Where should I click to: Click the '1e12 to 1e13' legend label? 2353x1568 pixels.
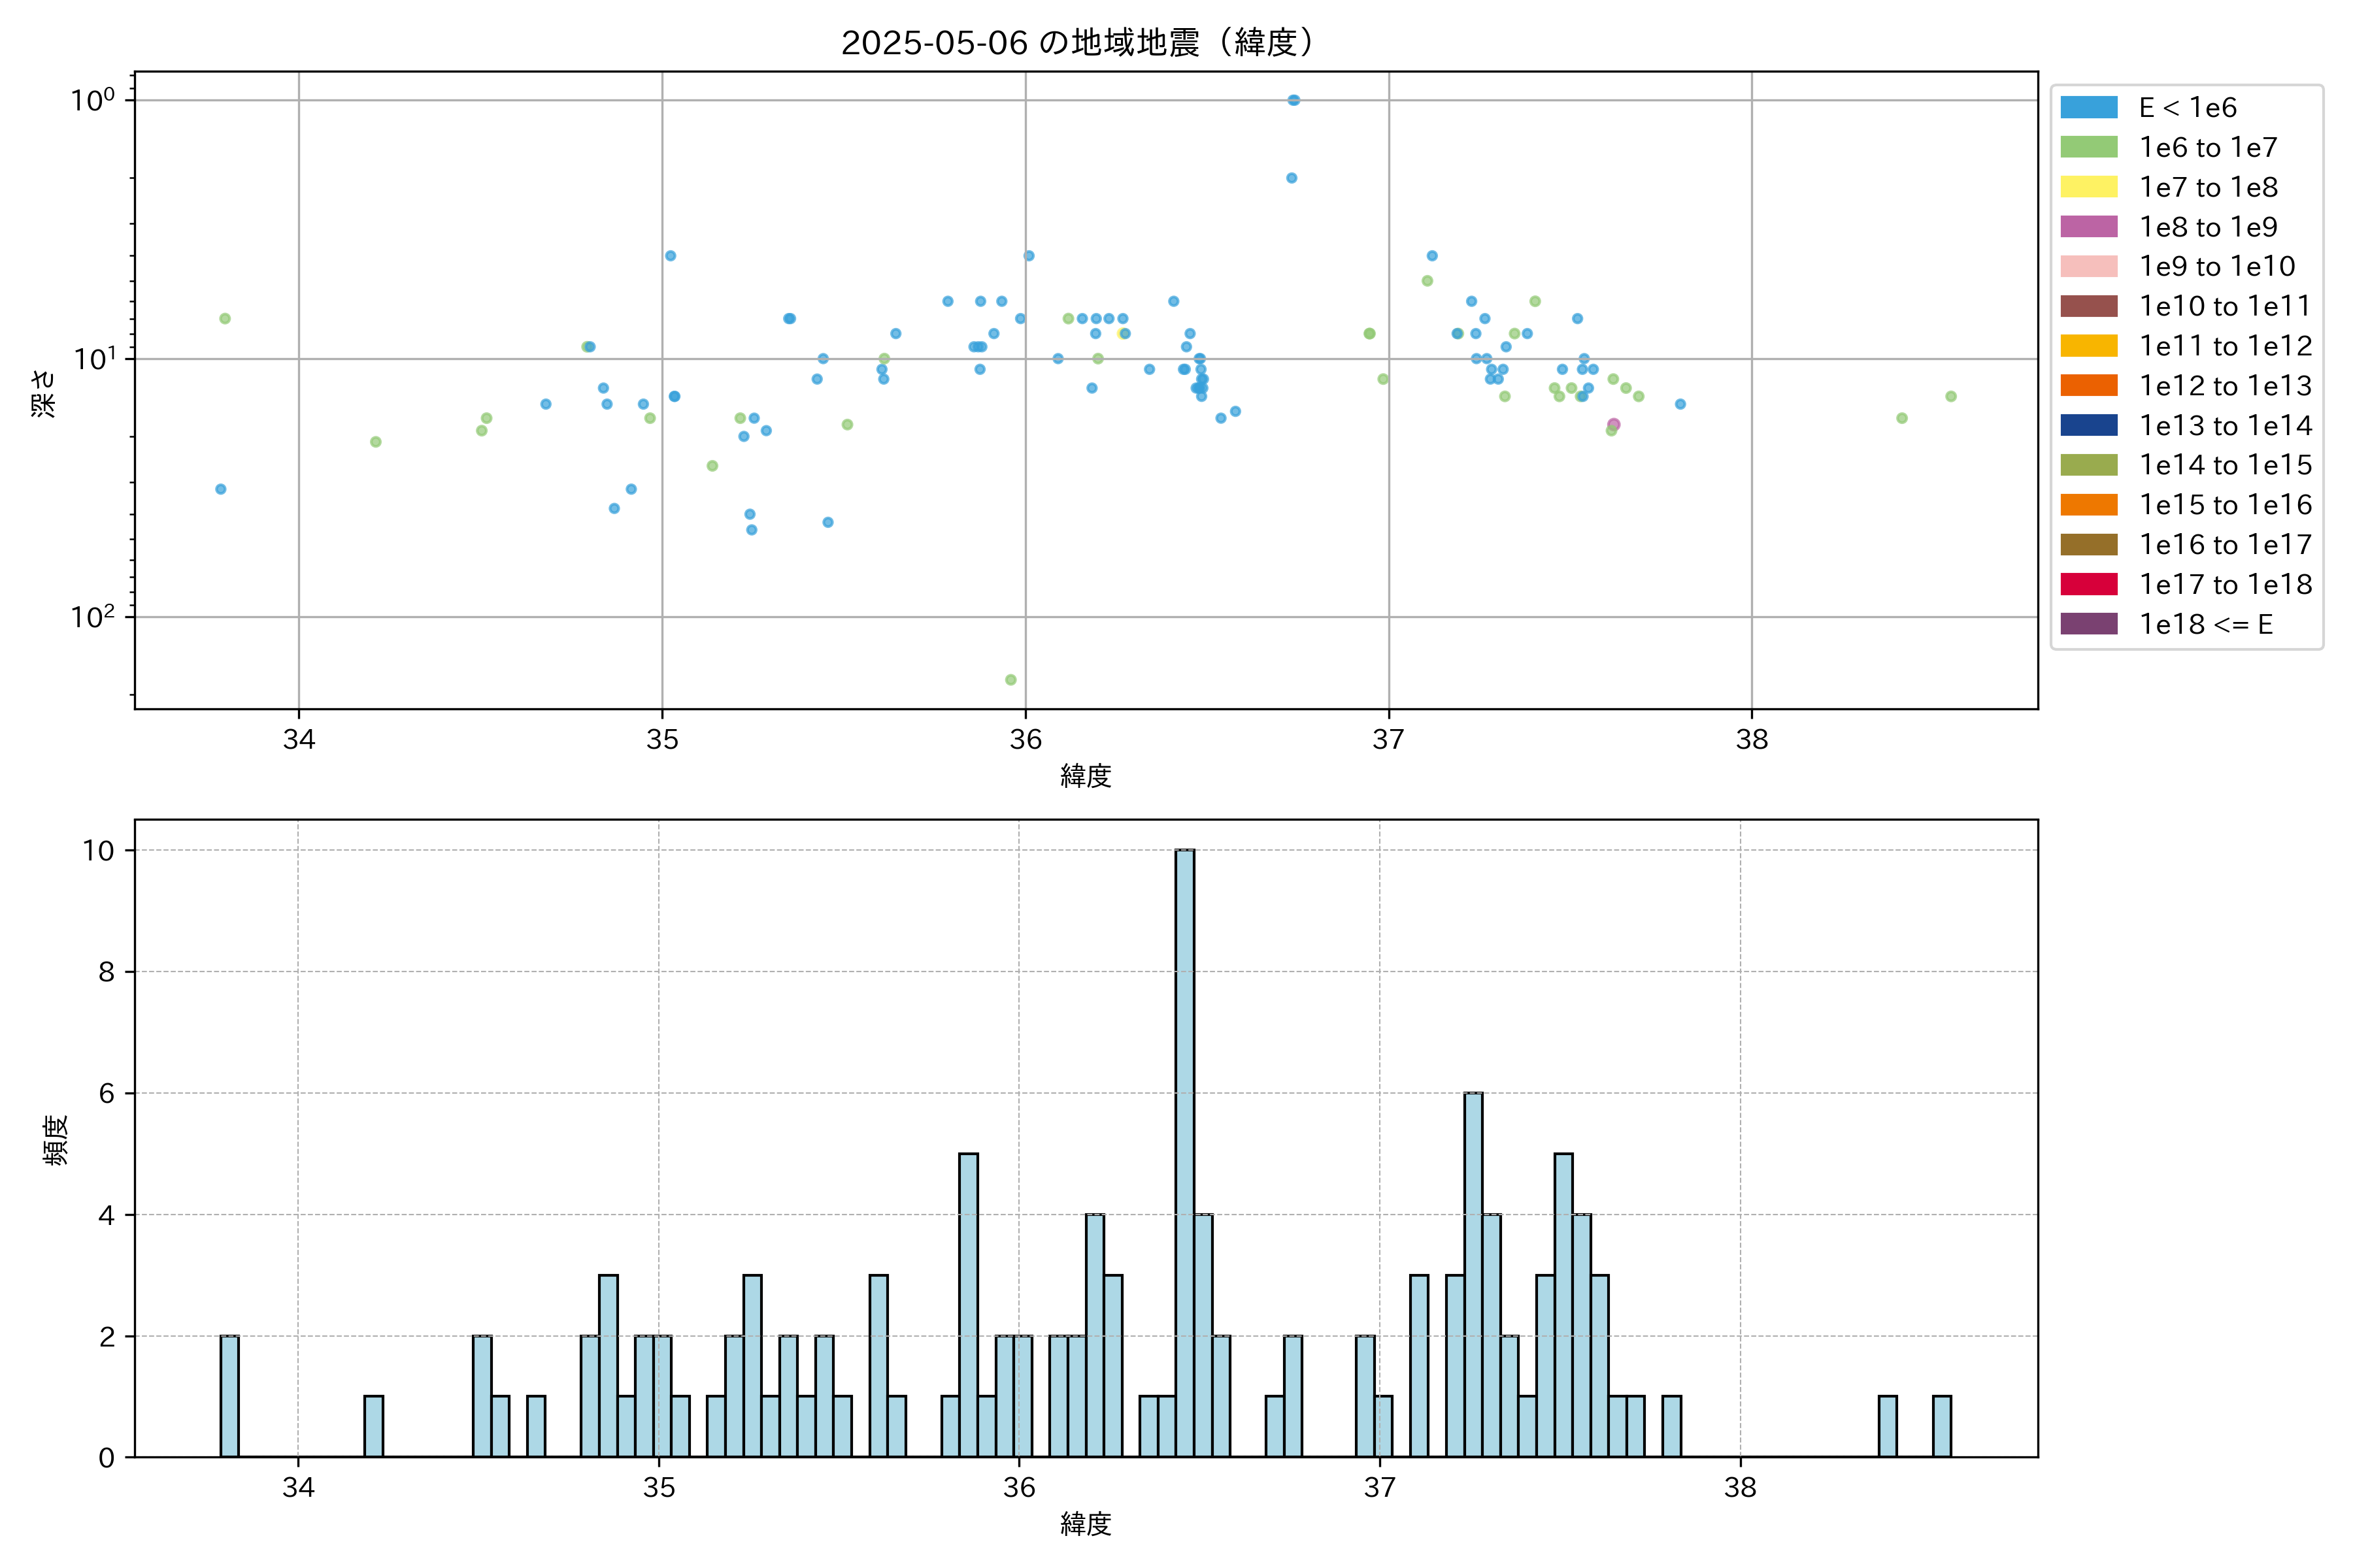[x=2225, y=386]
